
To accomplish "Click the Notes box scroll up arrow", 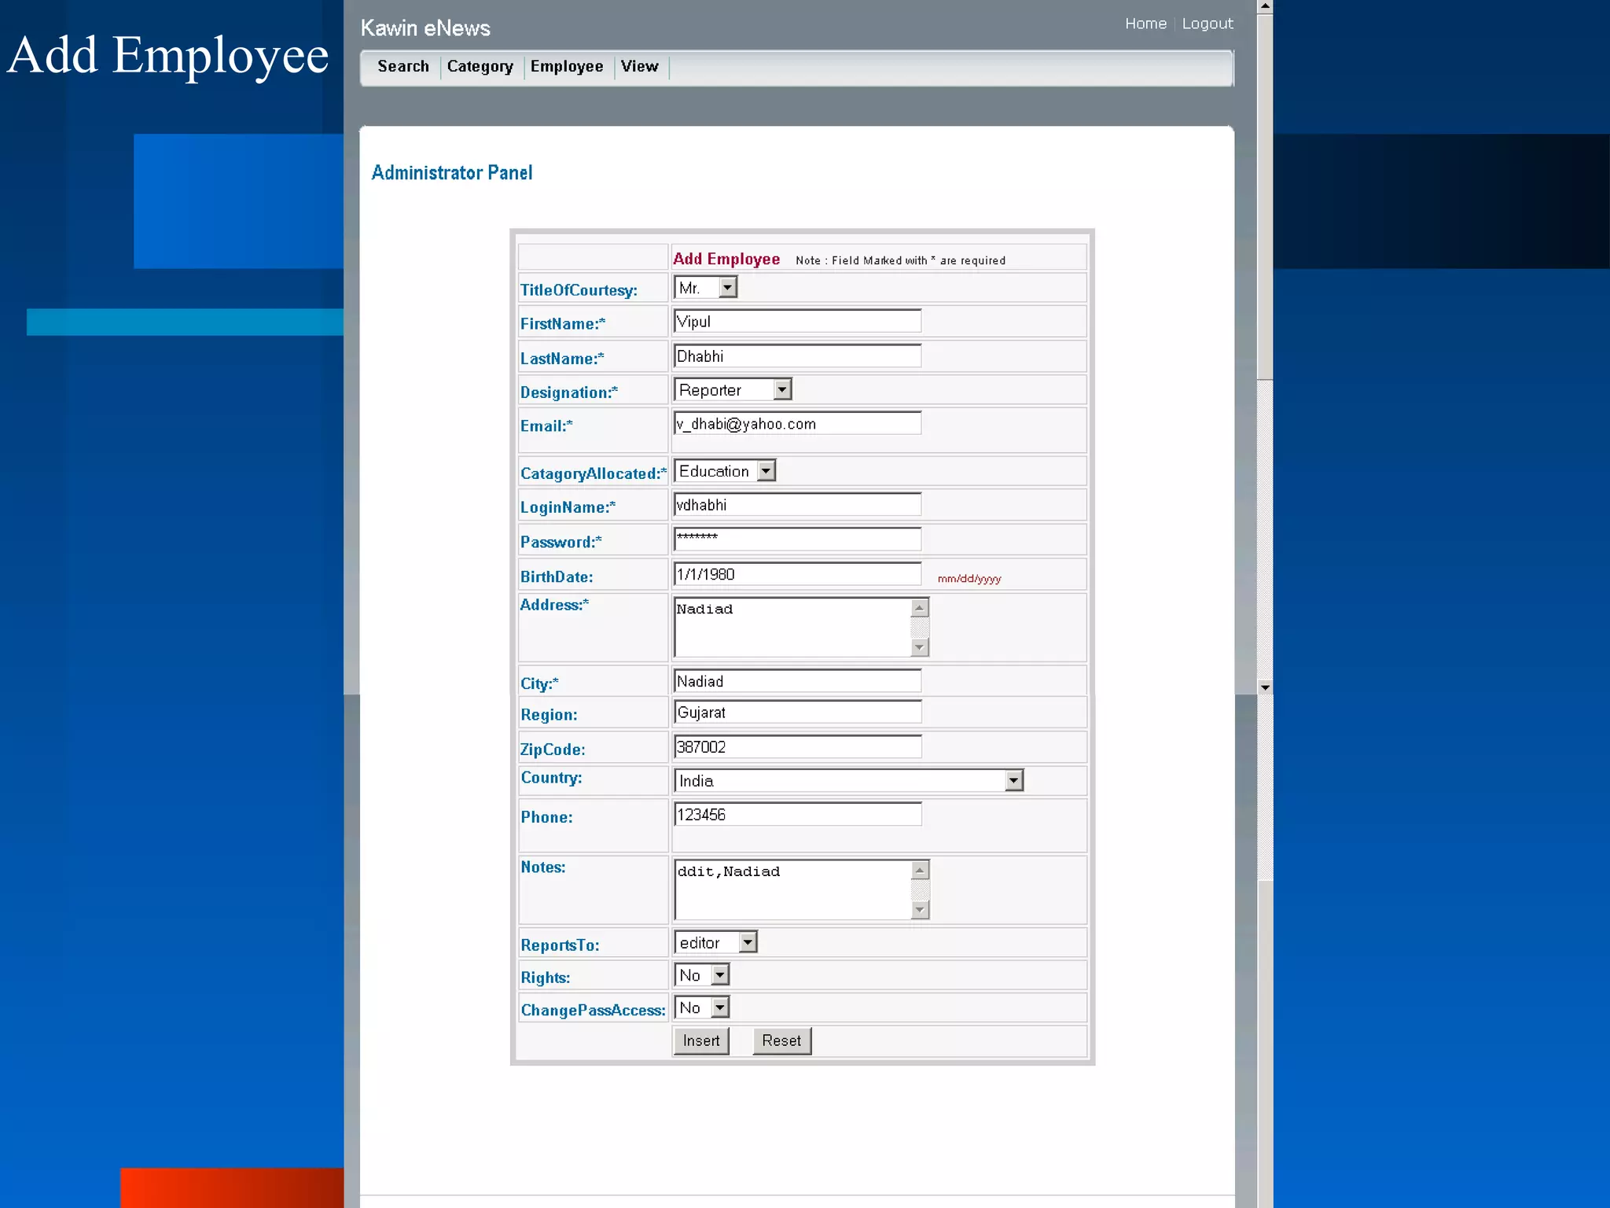I will (920, 870).
